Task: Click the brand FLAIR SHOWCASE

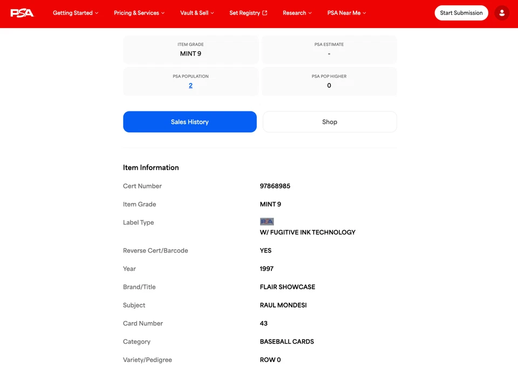Action: [288, 287]
